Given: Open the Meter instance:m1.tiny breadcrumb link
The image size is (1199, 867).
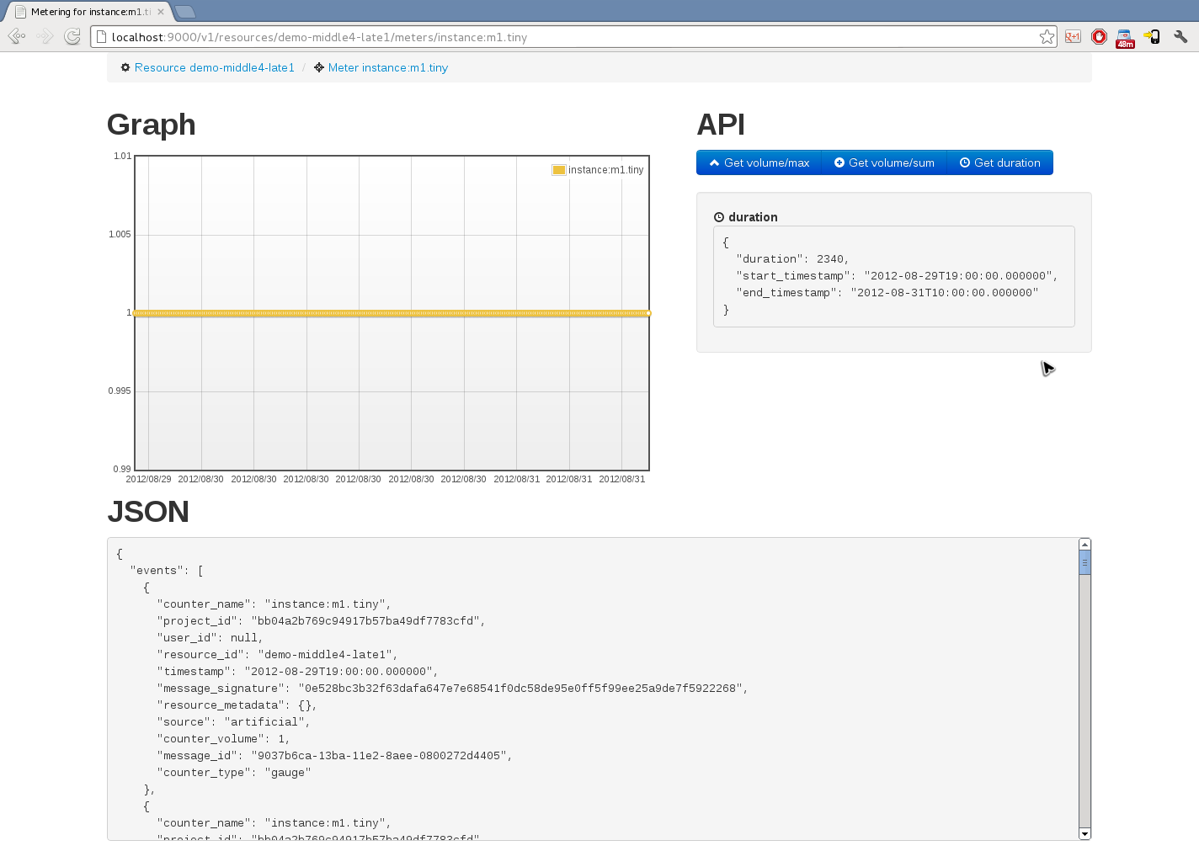Looking at the screenshot, I should (387, 68).
